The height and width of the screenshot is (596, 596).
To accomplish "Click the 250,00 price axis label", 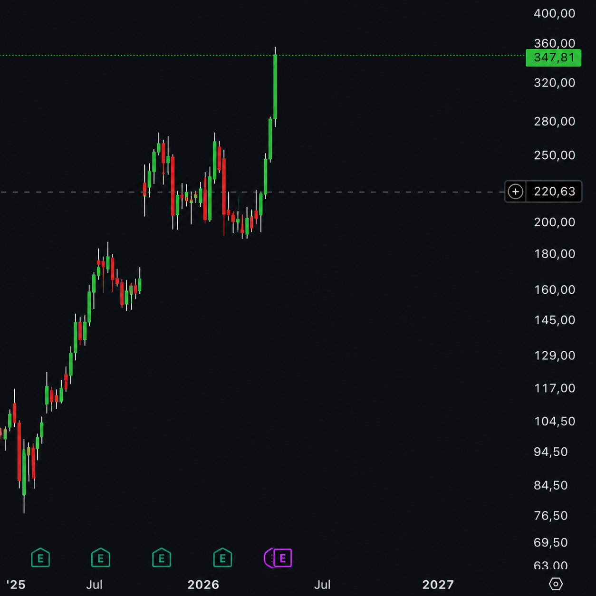I will point(554,155).
